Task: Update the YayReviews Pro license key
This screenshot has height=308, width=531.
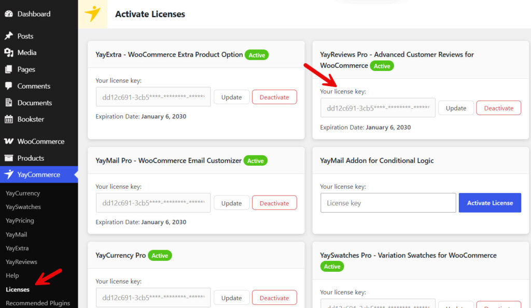Action: (x=456, y=108)
